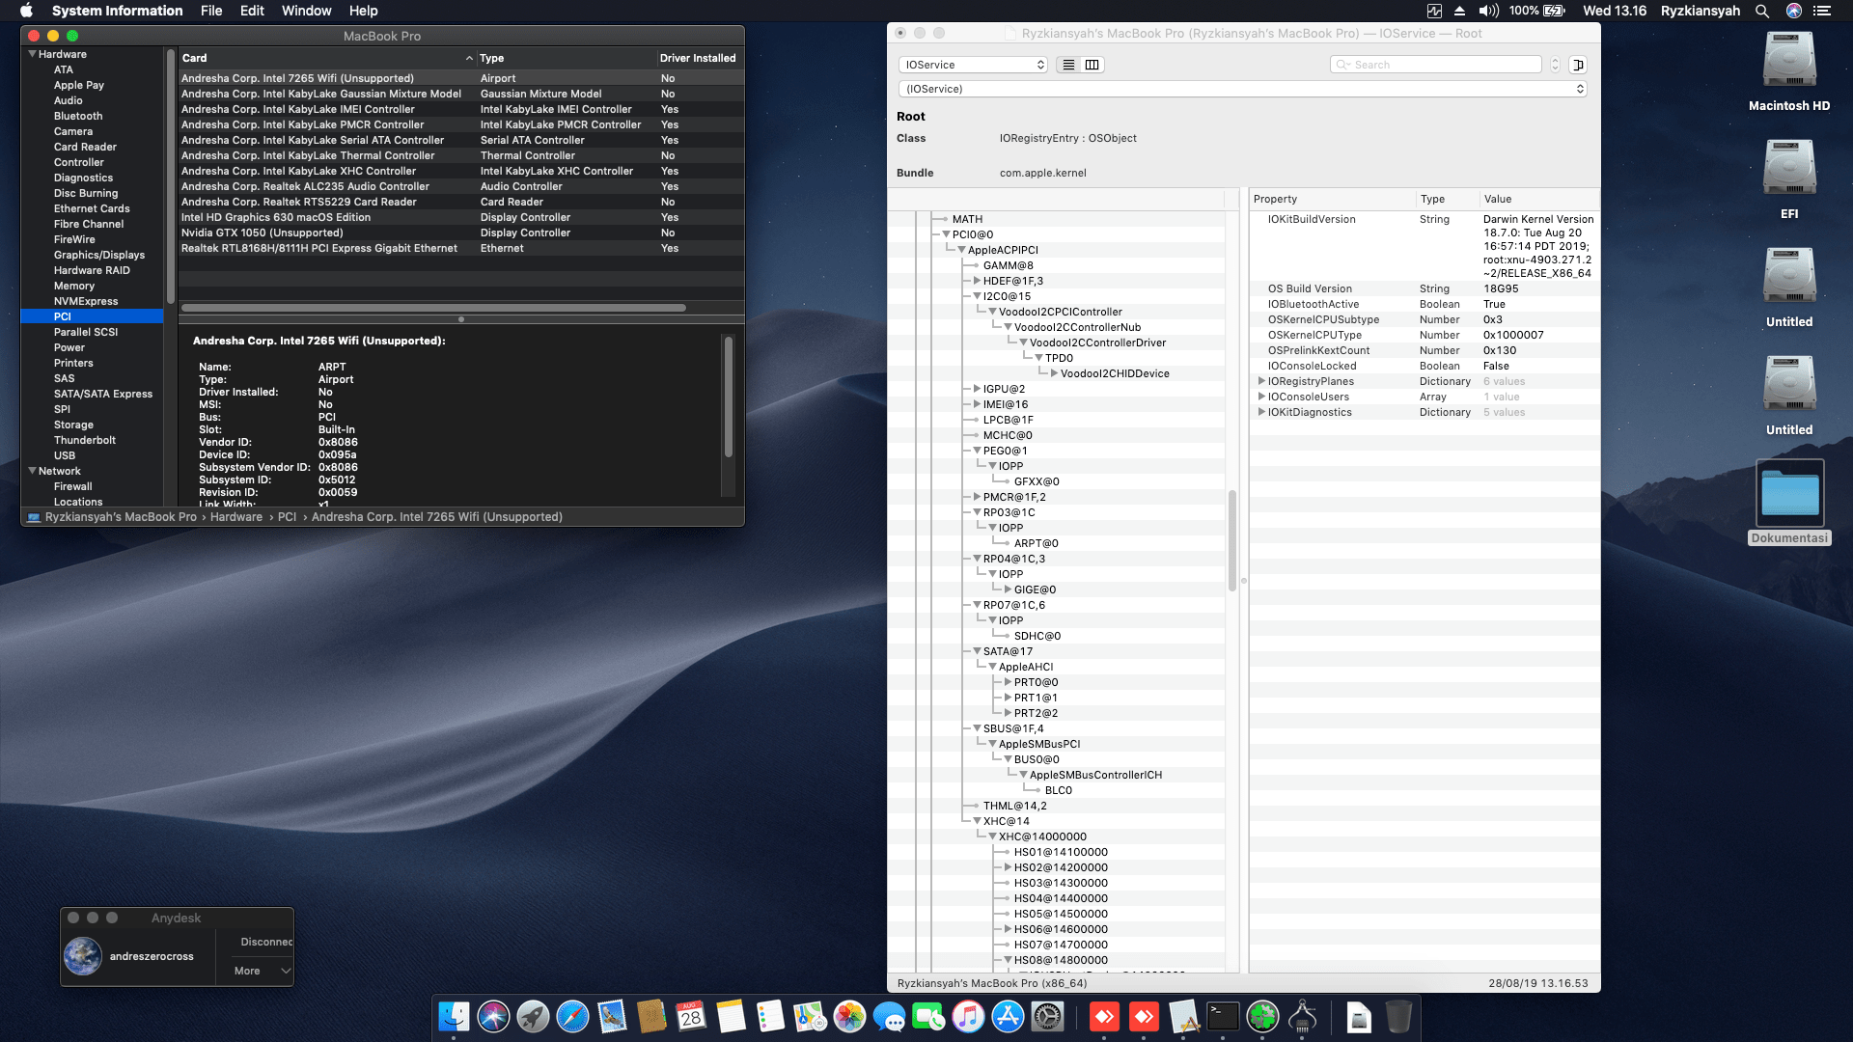Select USB in the hardware sidebar

click(x=65, y=455)
